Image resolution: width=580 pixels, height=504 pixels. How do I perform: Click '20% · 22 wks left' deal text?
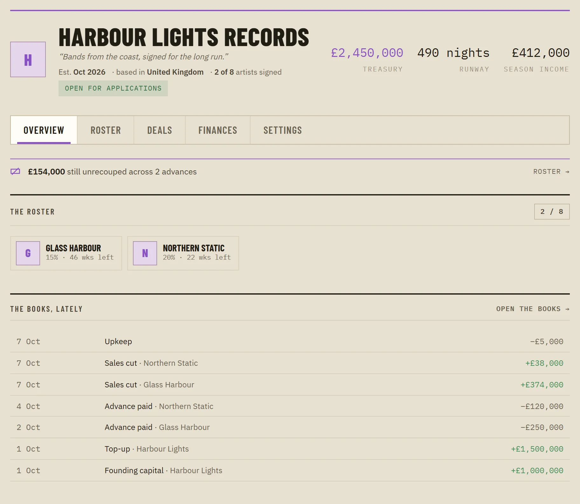197,257
